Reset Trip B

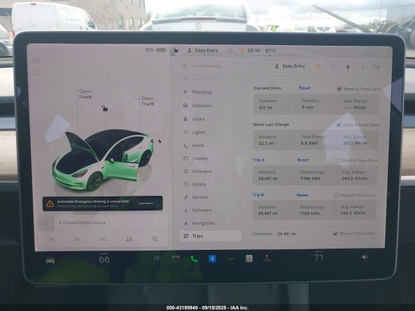tap(302, 195)
